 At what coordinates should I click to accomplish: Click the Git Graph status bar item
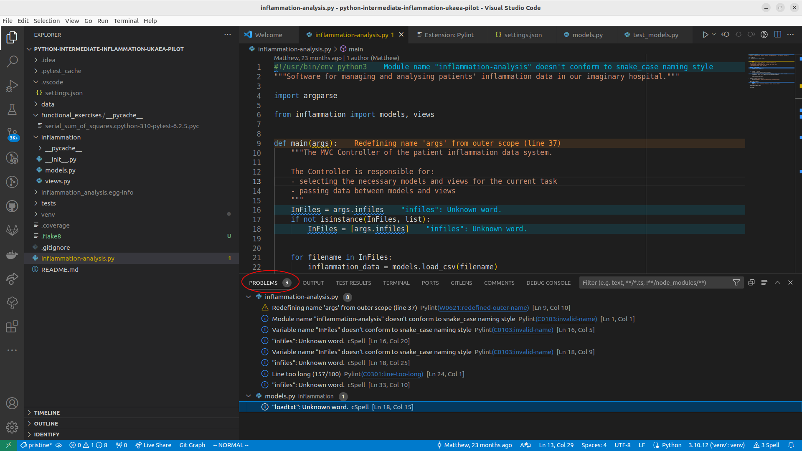click(x=192, y=445)
